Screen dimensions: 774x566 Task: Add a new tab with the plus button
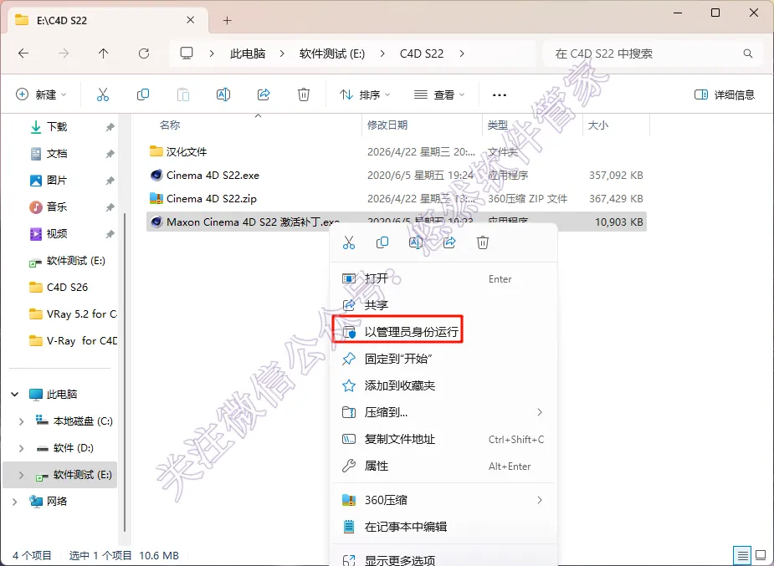pyautogui.click(x=227, y=20)
